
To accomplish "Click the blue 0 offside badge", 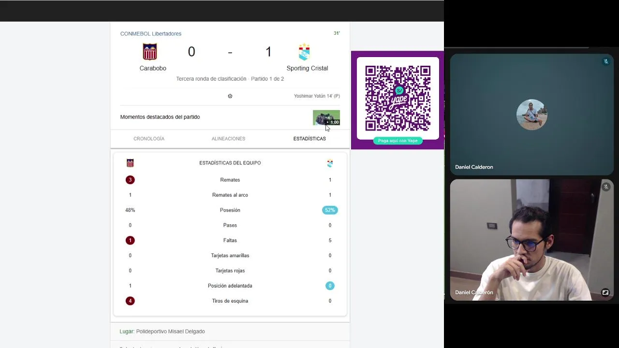I will click(x=330, y=286).
